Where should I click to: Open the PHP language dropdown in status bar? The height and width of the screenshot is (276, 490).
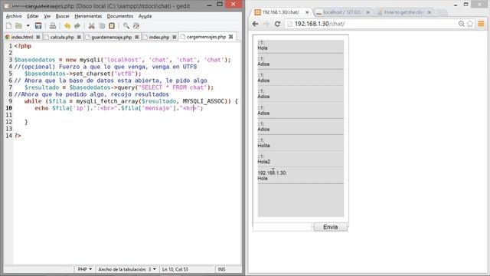coord(85,269)
